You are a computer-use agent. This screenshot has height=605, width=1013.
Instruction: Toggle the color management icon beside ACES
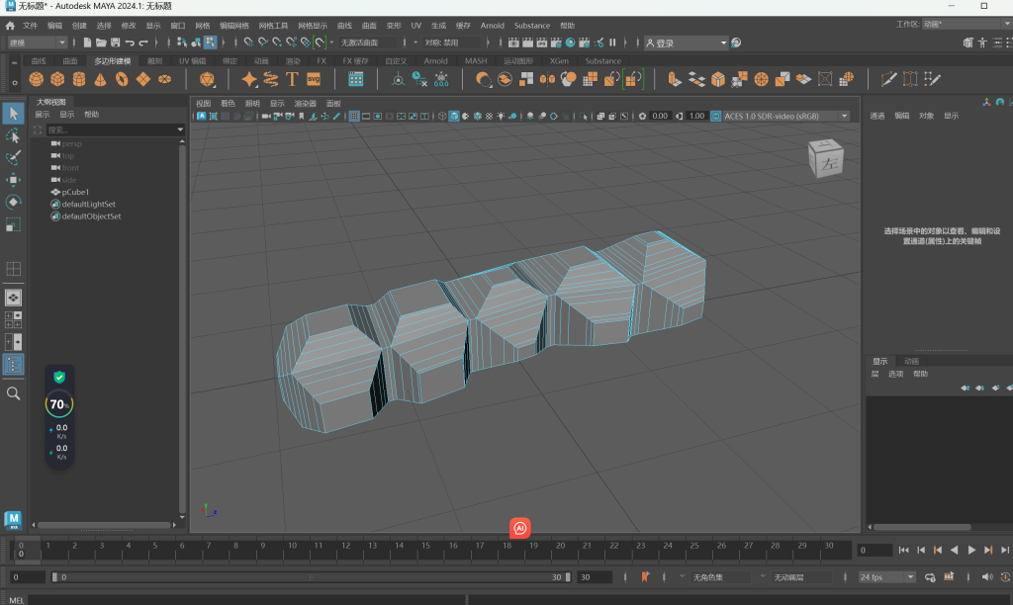coord(716,117)
